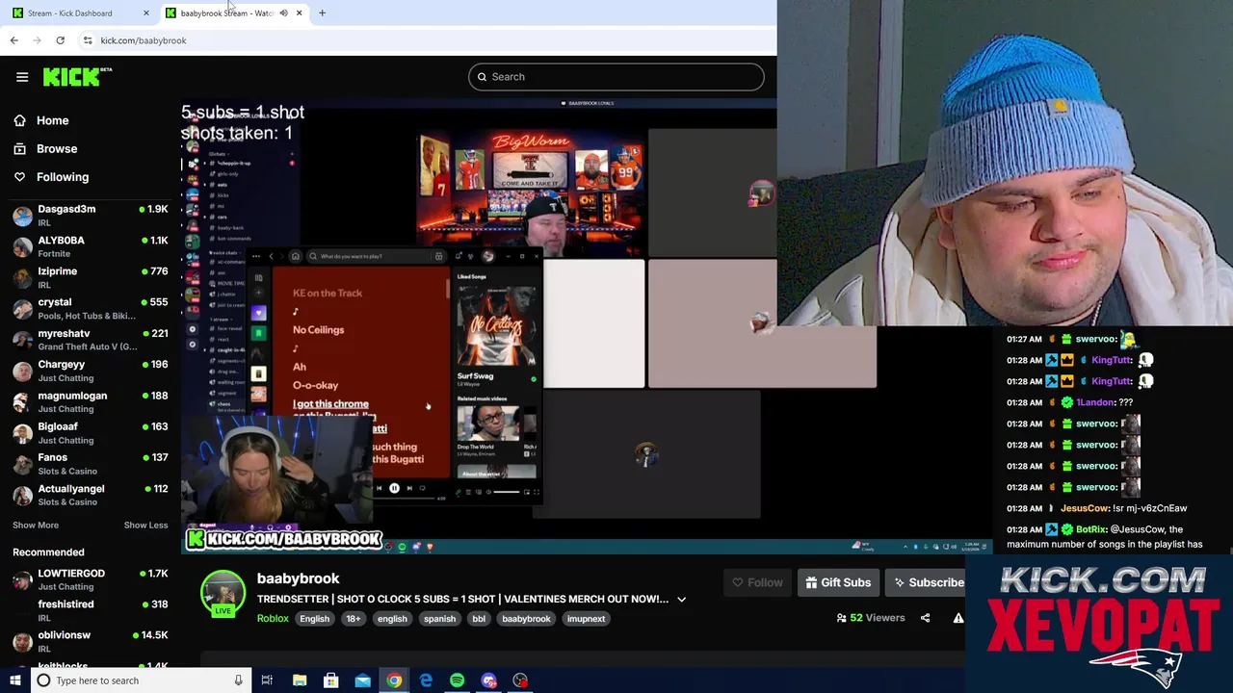
Task: Open Windows Task View
Action: pyautogui.click(x=267, y=680)
